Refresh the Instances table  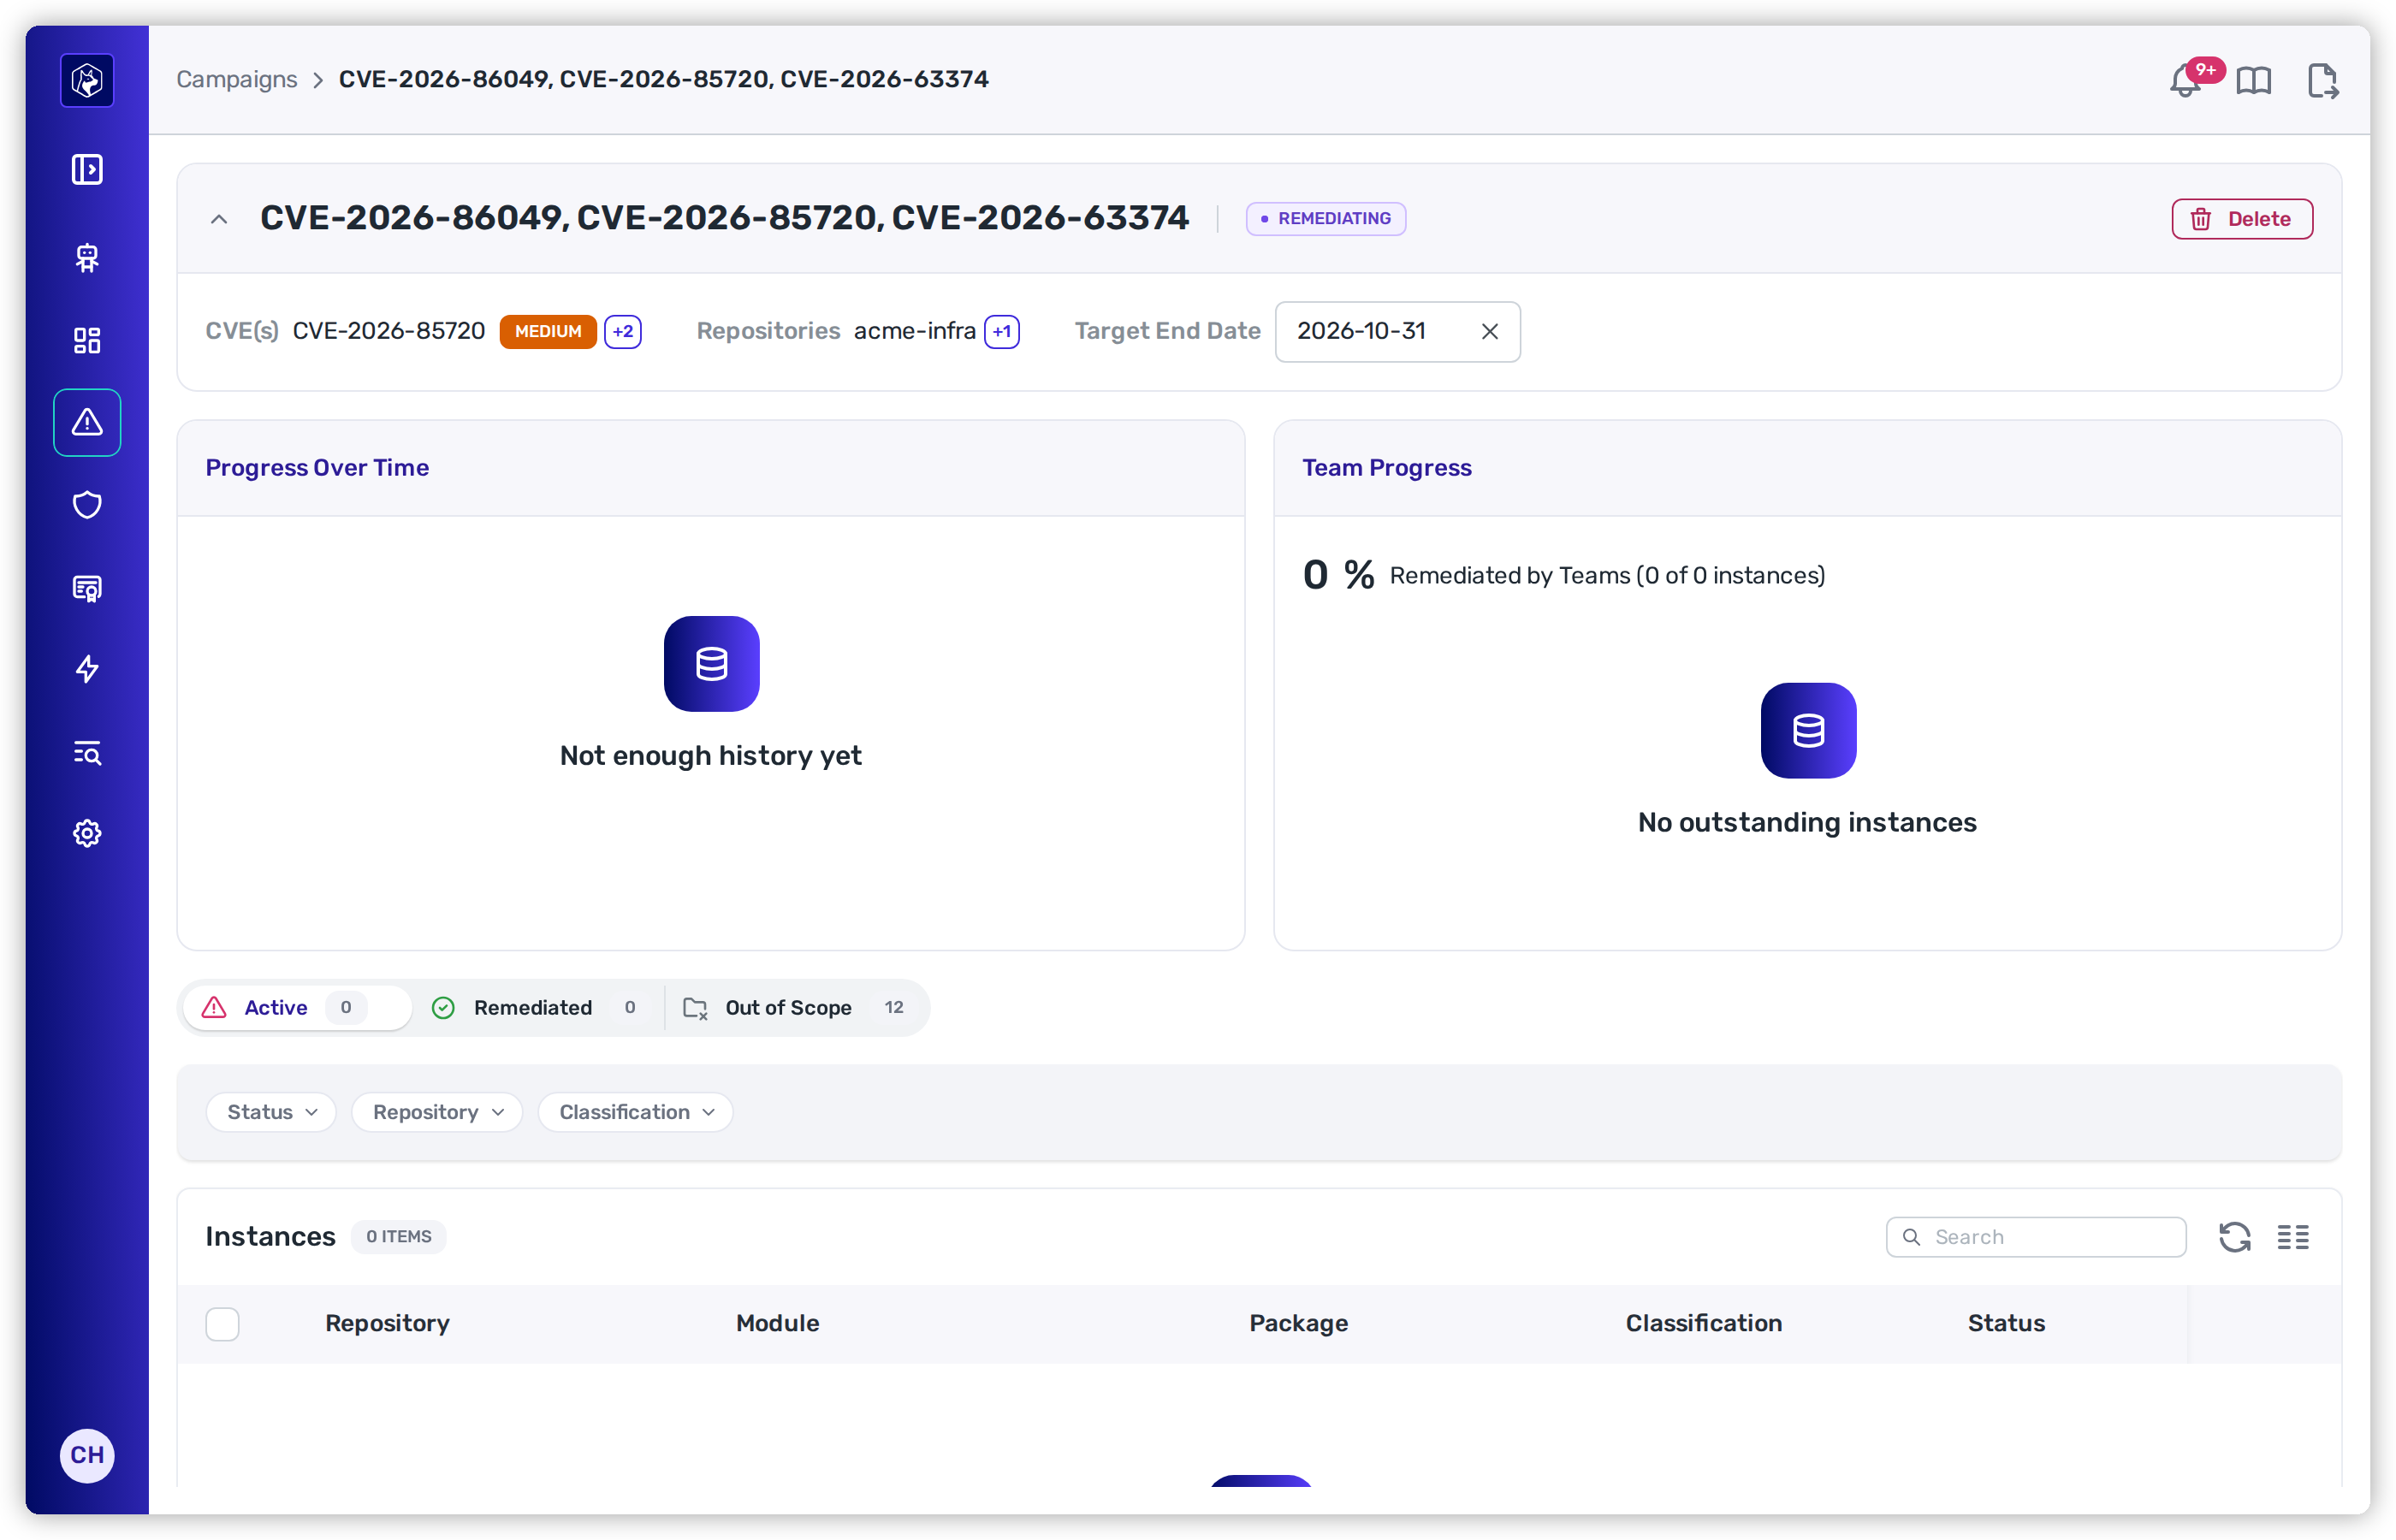(2234, 1237)
